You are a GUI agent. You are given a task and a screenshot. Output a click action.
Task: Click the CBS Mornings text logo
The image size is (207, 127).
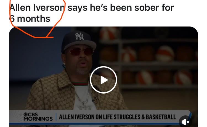click(x=38, y=117)
